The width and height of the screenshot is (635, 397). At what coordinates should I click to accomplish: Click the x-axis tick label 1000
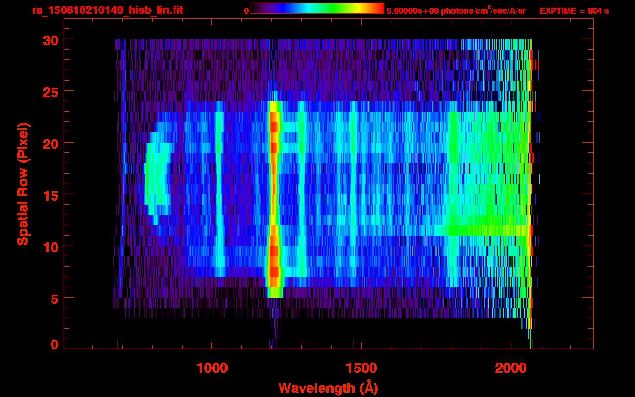coord(212,368)
